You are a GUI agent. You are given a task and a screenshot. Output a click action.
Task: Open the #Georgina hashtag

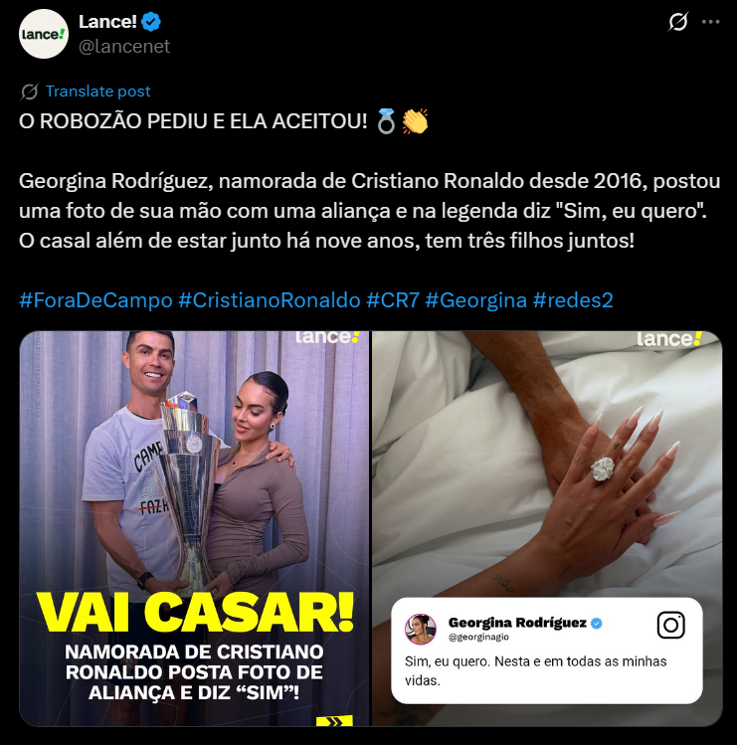coord(476,300)
